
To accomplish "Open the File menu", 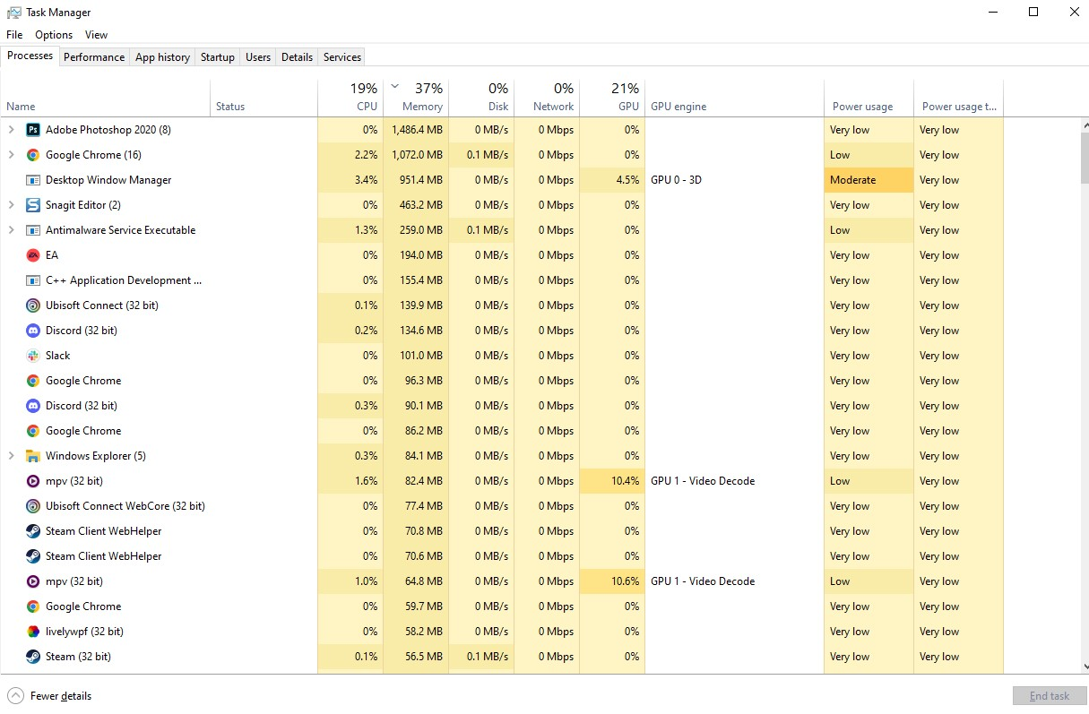I will click(14, 35).
